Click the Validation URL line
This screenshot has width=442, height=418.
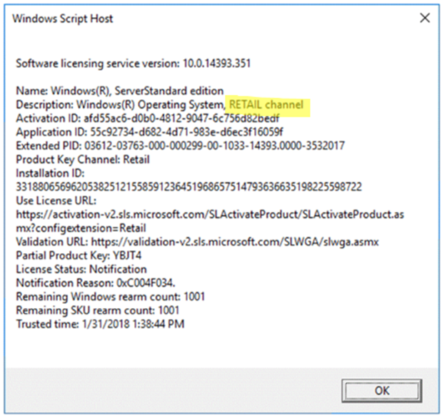click(x=197, y=242)
